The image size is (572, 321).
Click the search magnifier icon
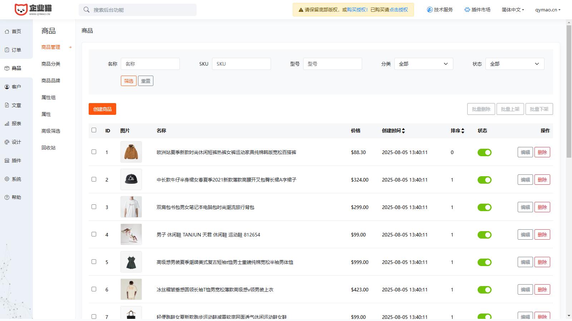point(87,10)
